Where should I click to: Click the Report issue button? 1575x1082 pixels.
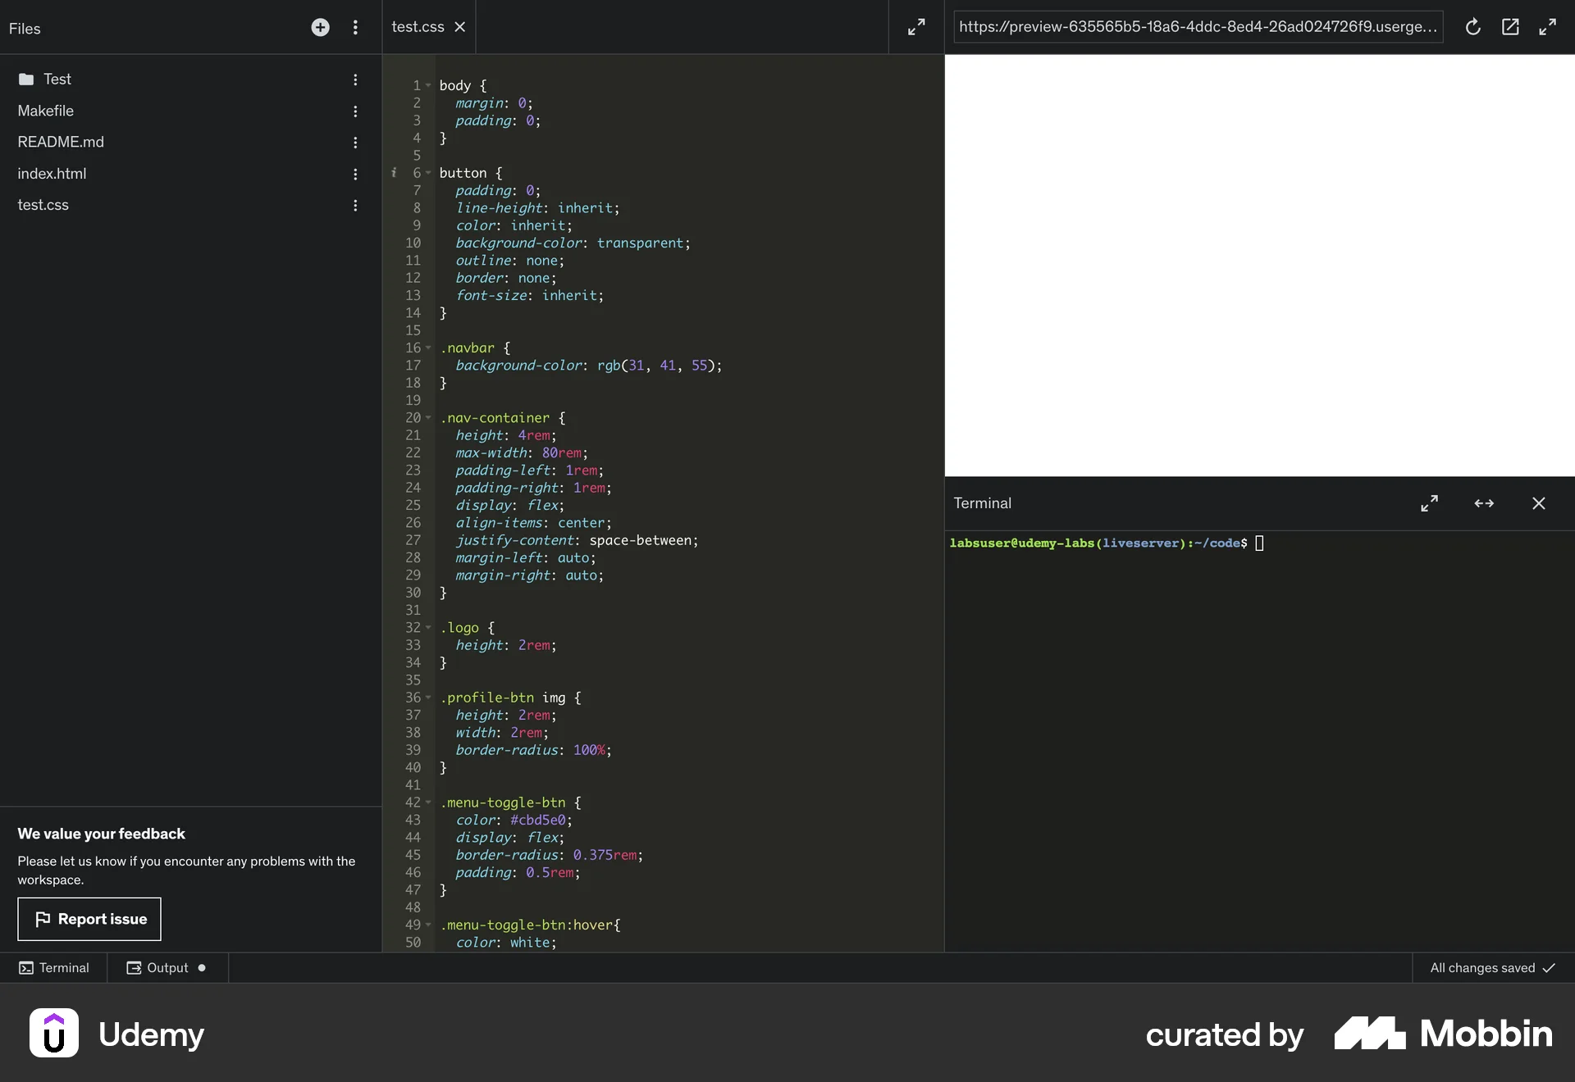coord(89,919)
